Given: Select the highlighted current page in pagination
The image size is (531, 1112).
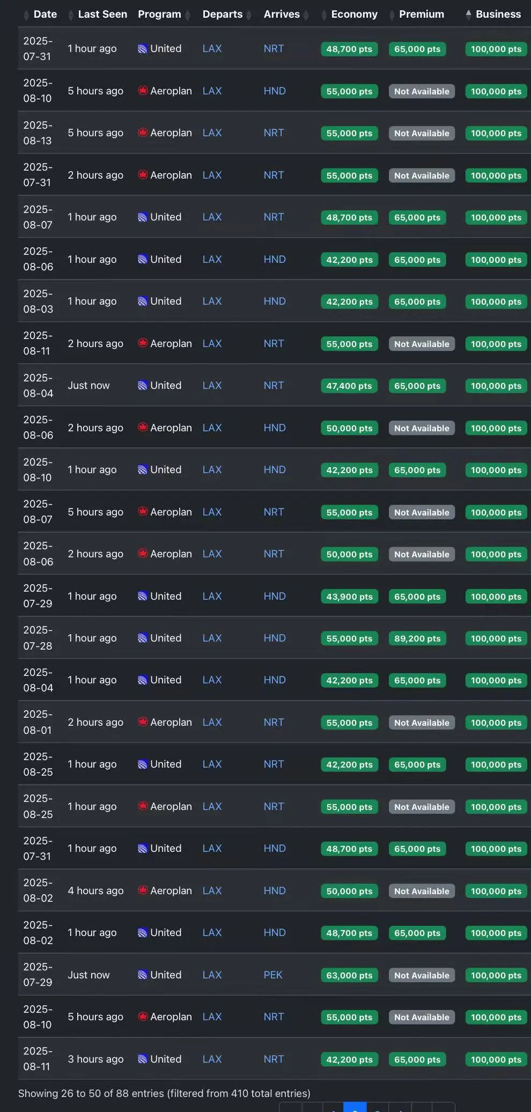Looking at the screenshot, I should tap(355, 1108).
